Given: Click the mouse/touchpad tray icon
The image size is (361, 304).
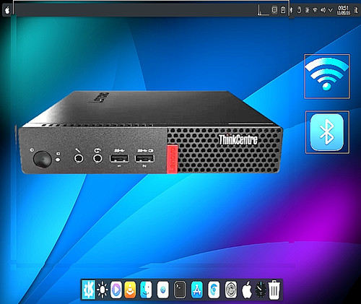Looking at the screenshot, I should (299, 10).
